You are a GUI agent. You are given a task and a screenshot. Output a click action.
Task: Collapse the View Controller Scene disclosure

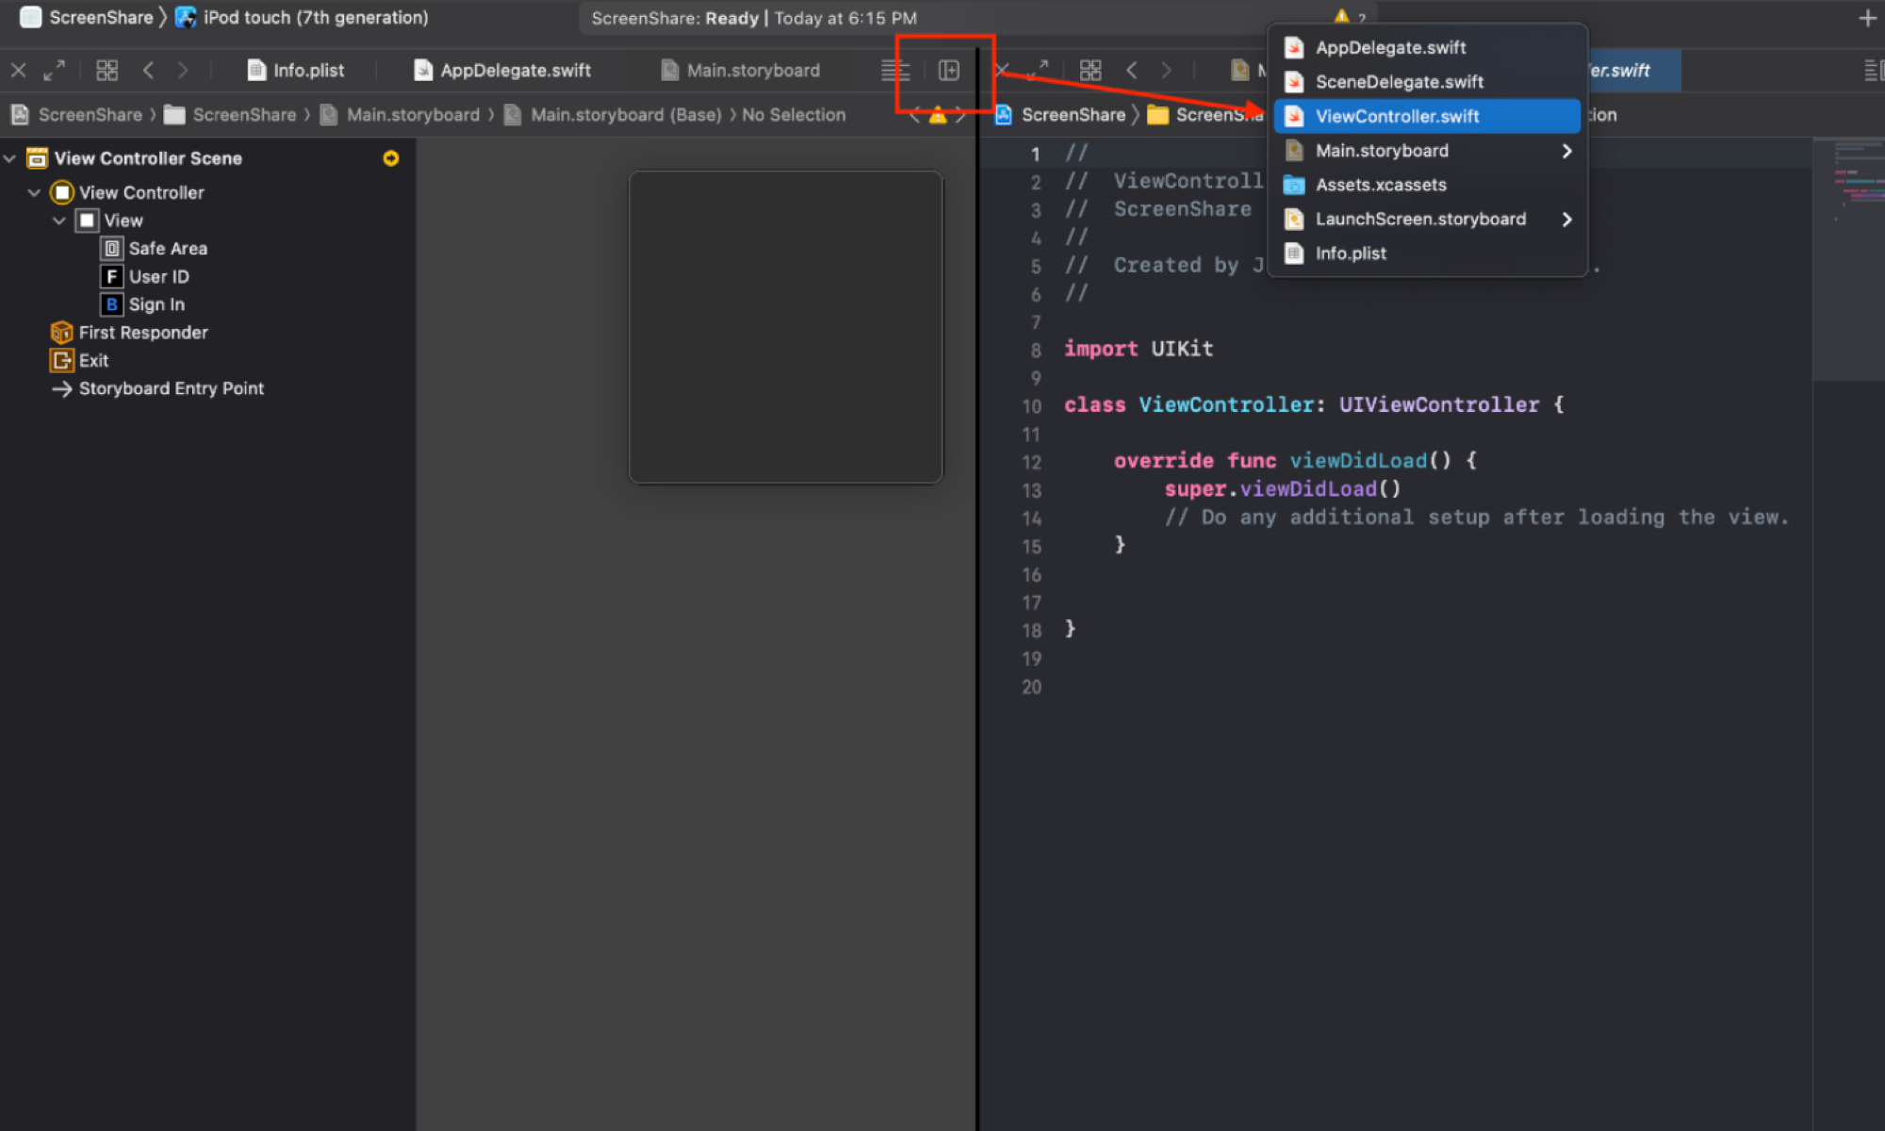click(x=10, y=158)
